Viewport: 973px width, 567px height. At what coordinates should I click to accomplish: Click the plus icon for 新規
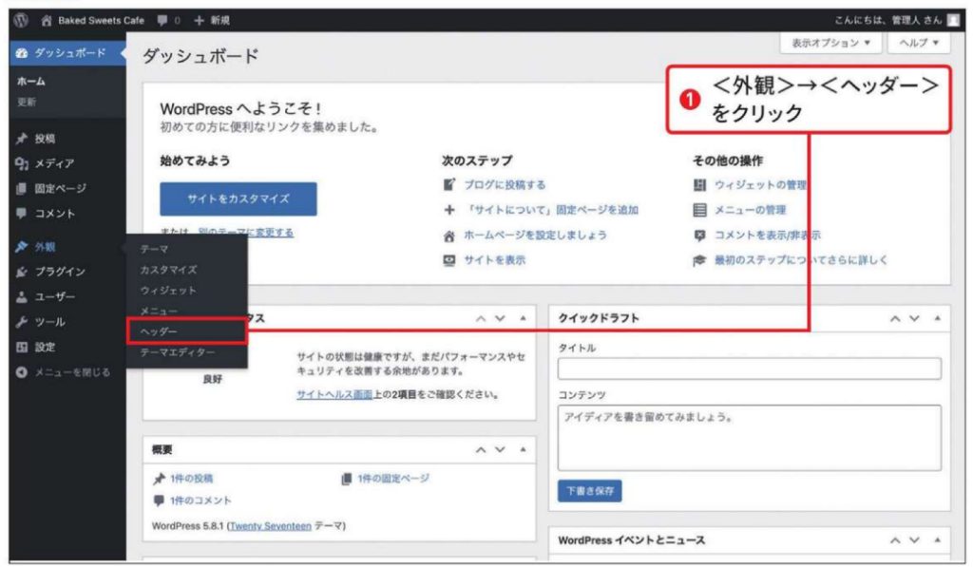tap(199, 20)
